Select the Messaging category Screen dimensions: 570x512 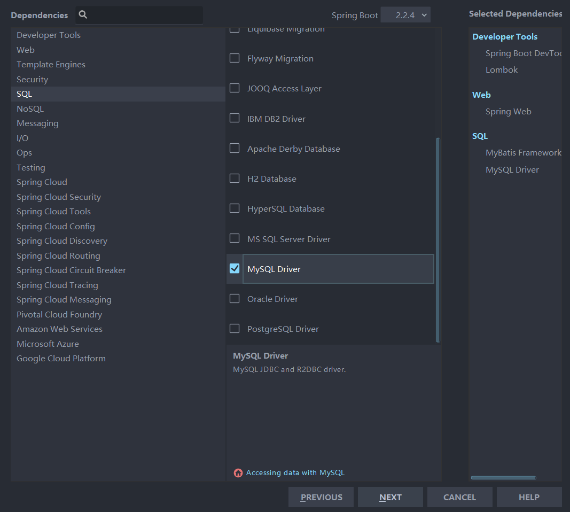pyautogui.click(x=118, y=123)
